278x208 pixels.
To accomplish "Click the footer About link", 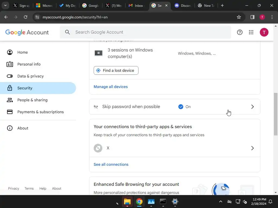I will pyautogui.click(x=56, y=188).
